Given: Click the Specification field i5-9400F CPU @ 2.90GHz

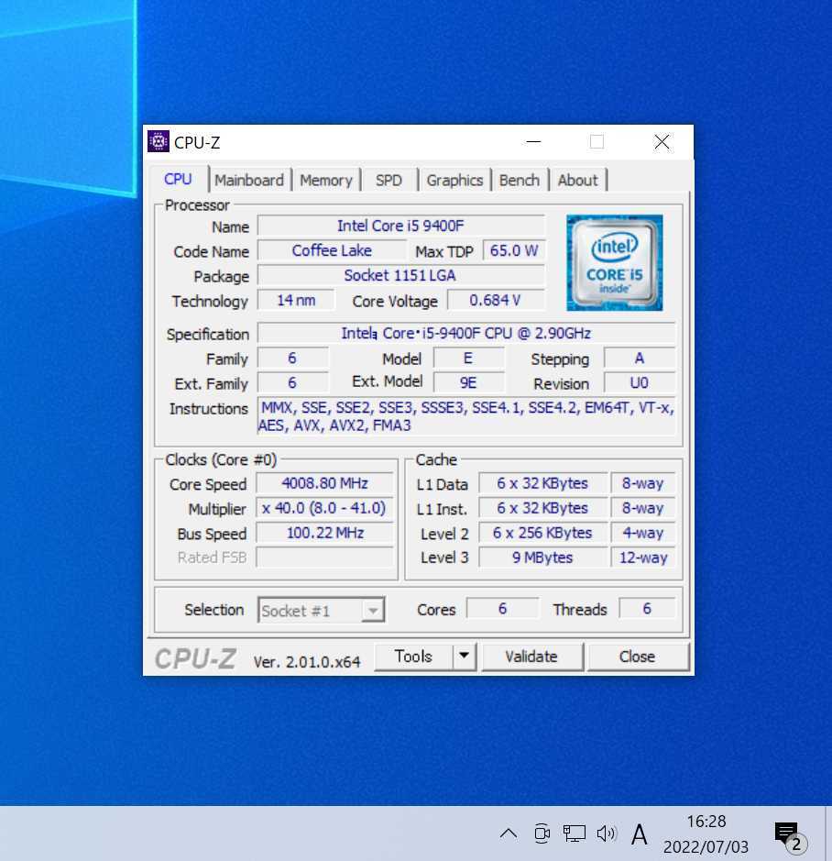Looking at the screenshot, I should tap(466, 334).
